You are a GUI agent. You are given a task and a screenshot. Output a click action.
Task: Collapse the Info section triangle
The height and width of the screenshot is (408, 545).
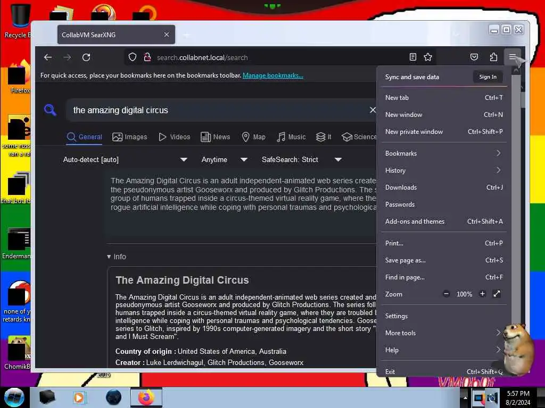point(109,257)
